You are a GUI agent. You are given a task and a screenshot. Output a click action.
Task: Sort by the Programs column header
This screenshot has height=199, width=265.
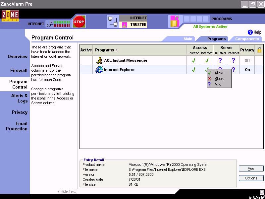point(140,50)
